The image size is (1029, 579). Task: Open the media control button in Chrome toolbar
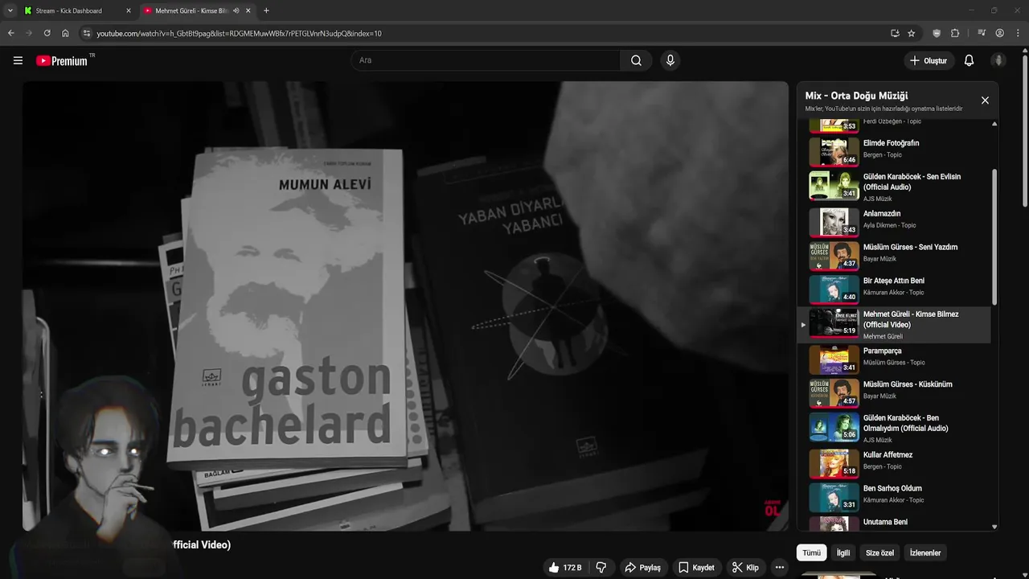[982, 33]
